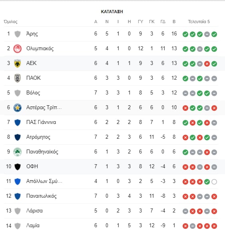The width and height of the screenshot is (225, 236).
Task: Click the grey Άρης shield icon
Action: (18, 34)
